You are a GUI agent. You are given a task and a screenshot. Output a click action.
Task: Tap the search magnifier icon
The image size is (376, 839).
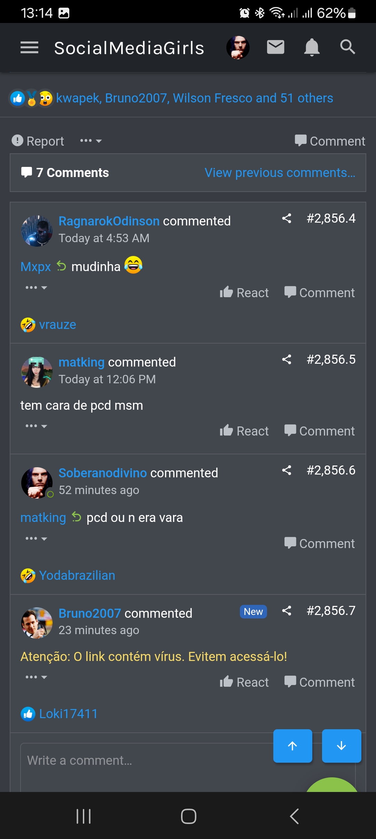point(347,47)
